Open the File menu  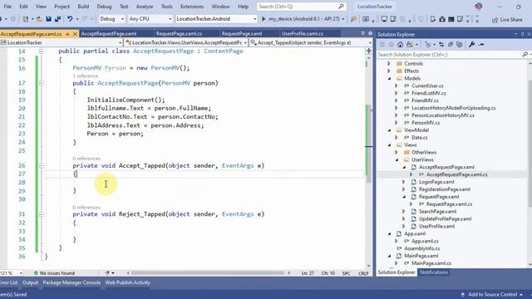point(7,7)
